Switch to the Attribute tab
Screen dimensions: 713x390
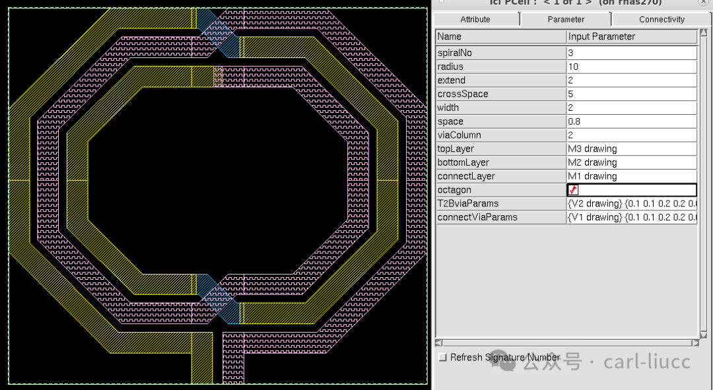tap(475, 19)
